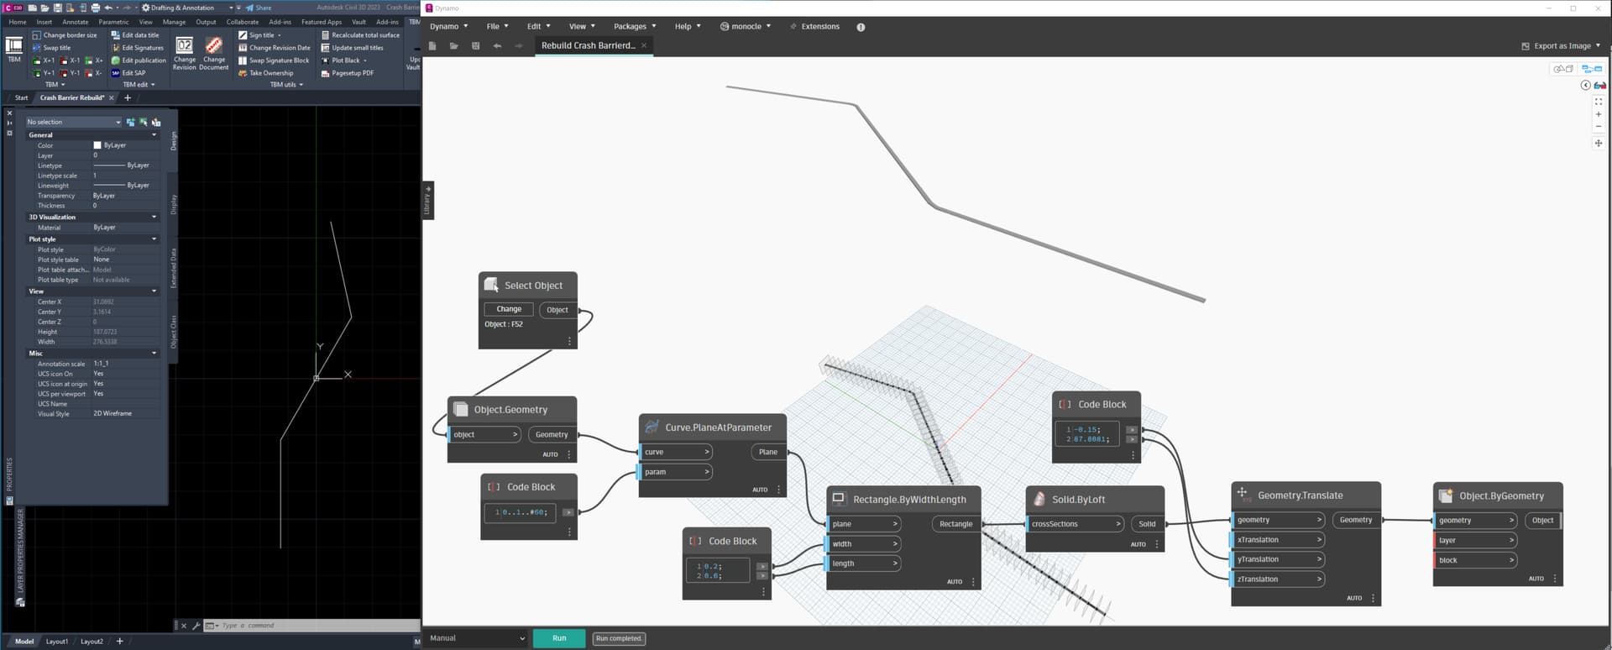Toggle the first output of the -0.15 Code Block
The width and height of the screenshot is (1612, 650).
(x=1132, y=429)
